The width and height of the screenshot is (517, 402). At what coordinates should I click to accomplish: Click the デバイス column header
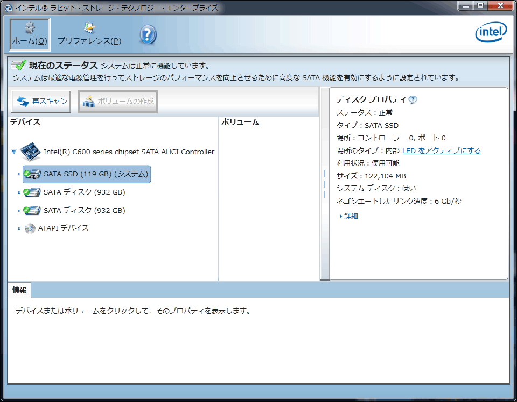(x=25, y=122)
